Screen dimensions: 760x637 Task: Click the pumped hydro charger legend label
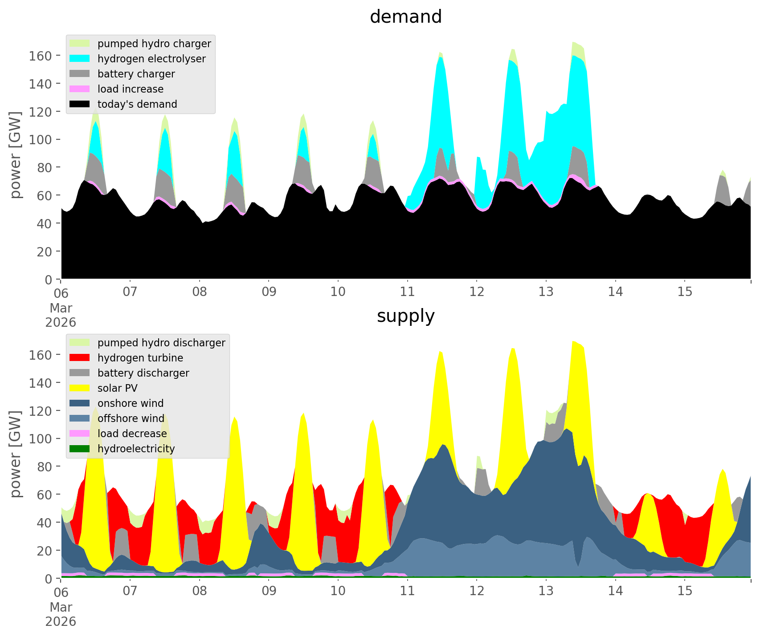coord(154,44)
